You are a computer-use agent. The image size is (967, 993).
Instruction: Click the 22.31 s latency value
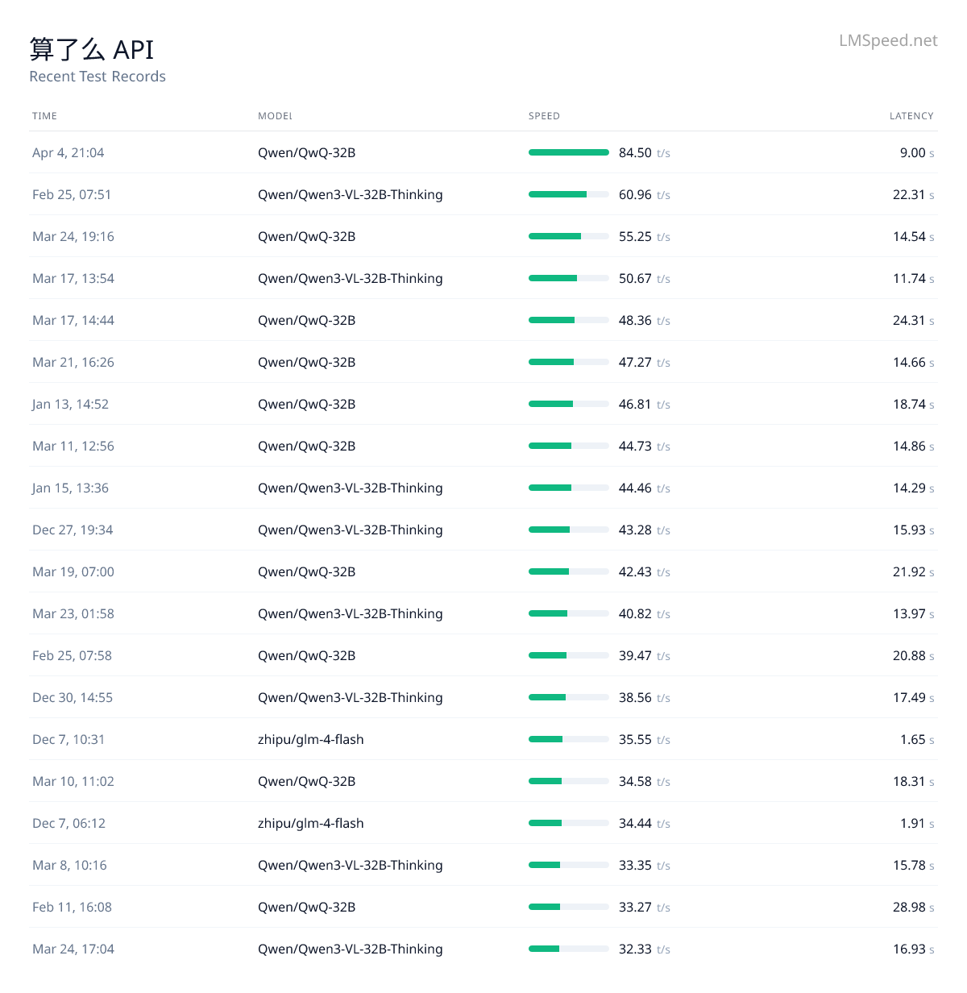click(x=914, y=194)
